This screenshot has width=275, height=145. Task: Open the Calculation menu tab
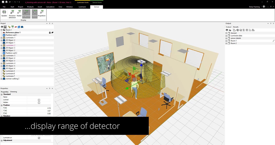coord(50,7)
